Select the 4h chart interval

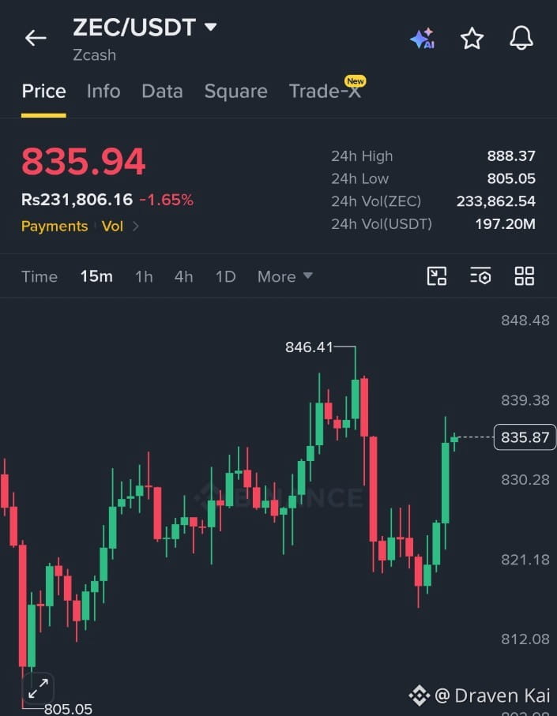pos(183,277)
